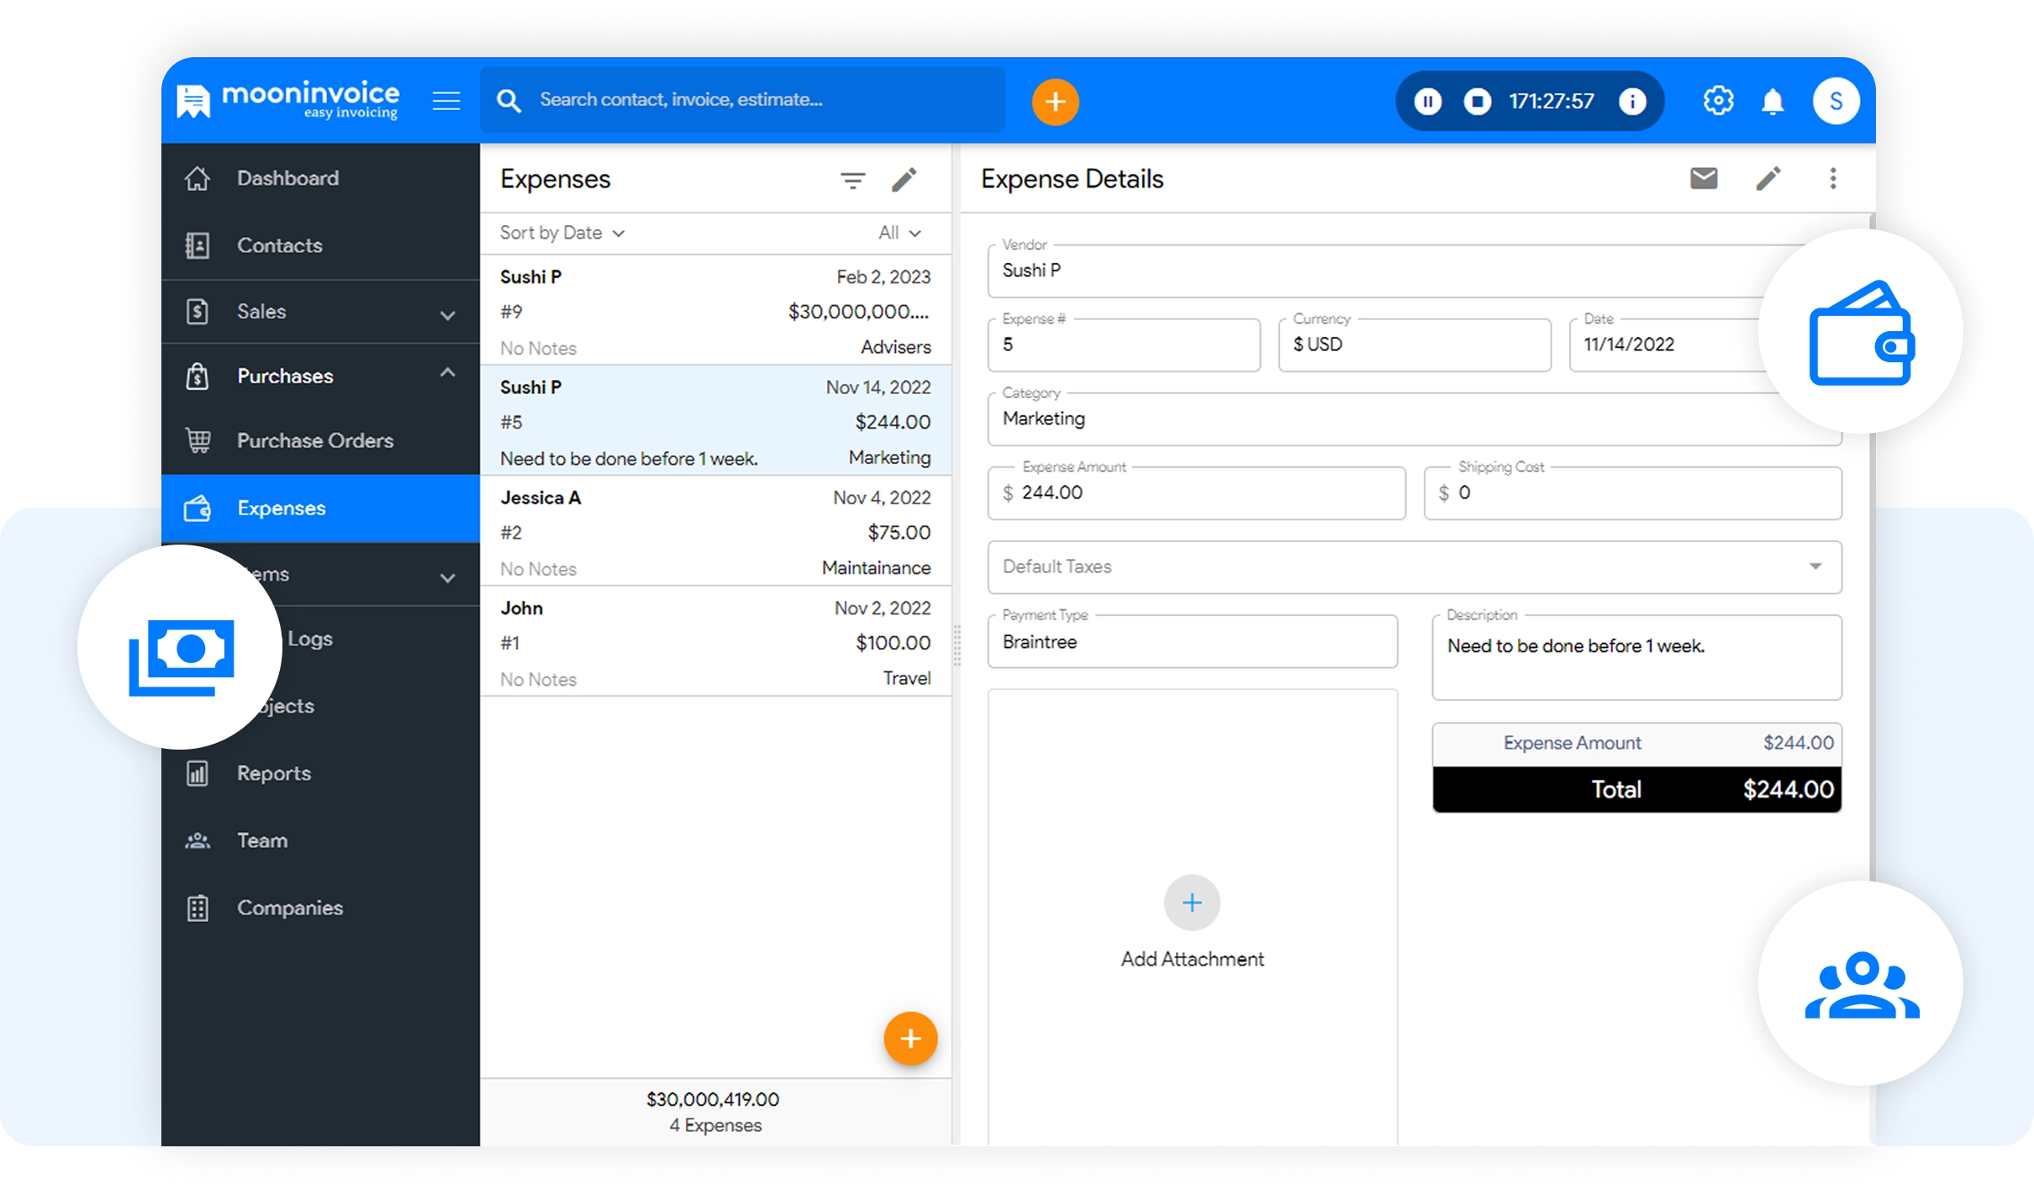The width and height of the screenshot is (2034, 1190).
Task: Expand the Sort by Date dropdown
Action: [x=562, y=233]
